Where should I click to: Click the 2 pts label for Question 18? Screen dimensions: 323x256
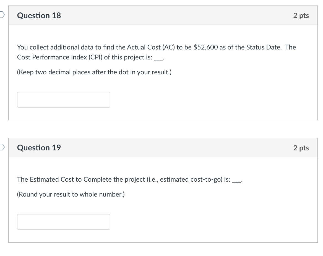point(301,15)
